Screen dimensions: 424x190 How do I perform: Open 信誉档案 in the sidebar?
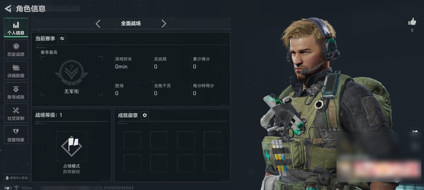point(16,135)
